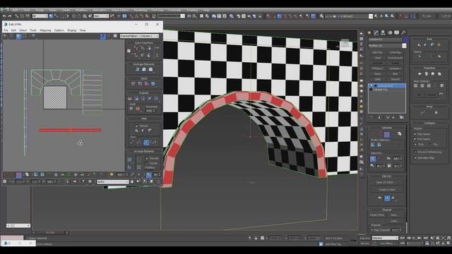Open the Selected dropdown next to Auto Key
Viewport: 452px width, 254px height.
click(385, 238)
